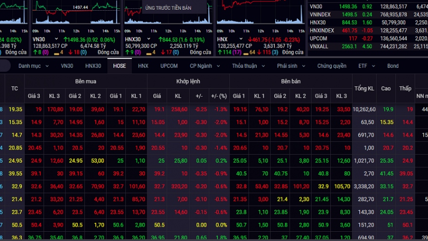
Task: Open the Danh mục dropdown
Action: coord(33,66)
